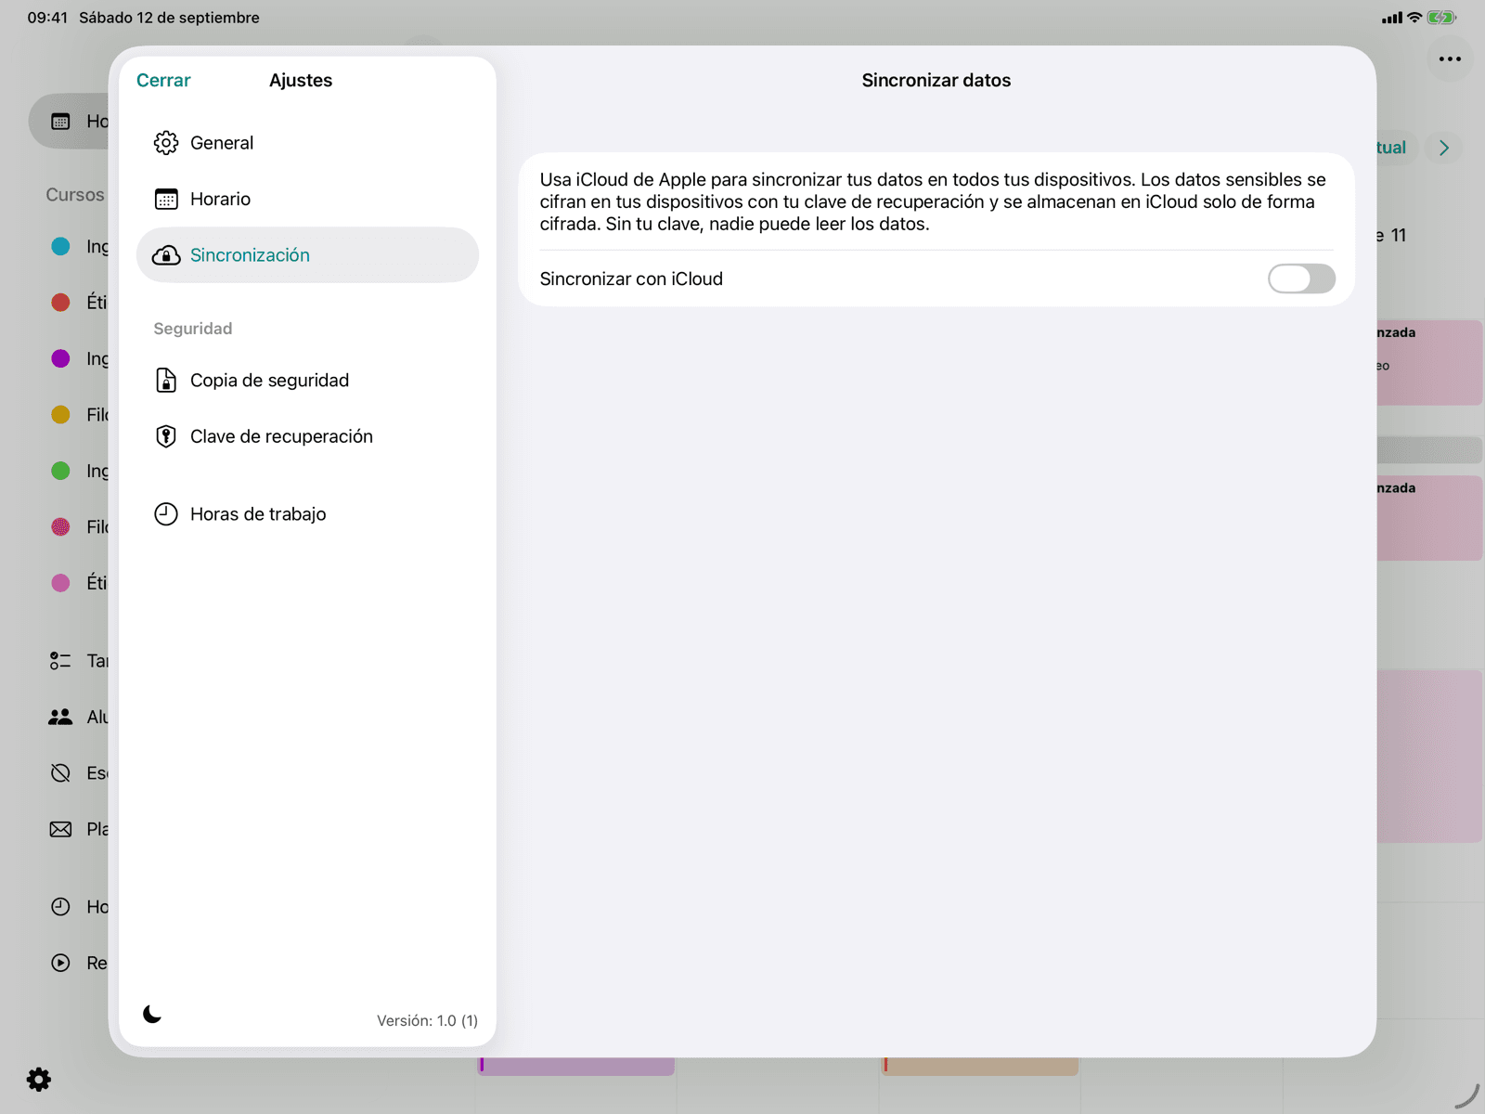Viewport: 1485px width, 1114px height.
Task: Select the blue course dot in sidebar
Action: point(60,246)
